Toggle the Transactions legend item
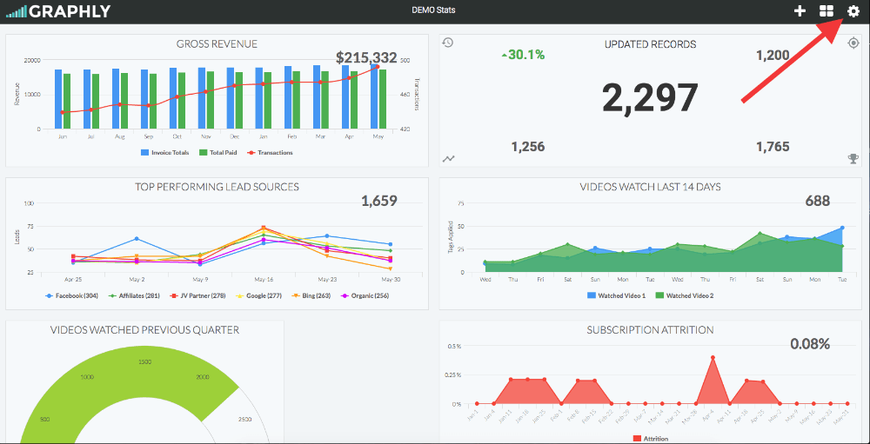Screen dimensions: 870x444 tap(270, 152)
